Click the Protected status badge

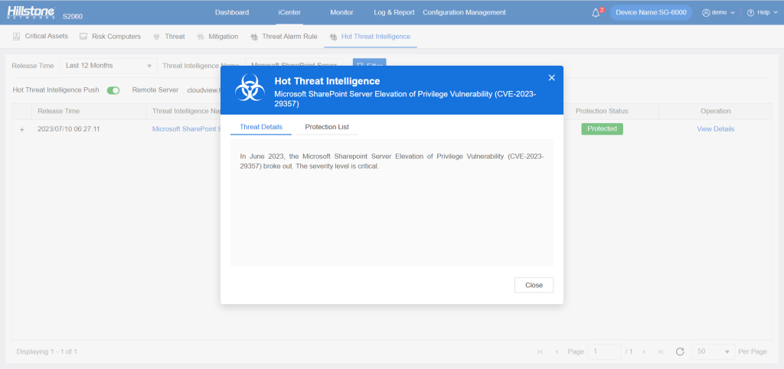pyautogui.click(x=602, y=128)
